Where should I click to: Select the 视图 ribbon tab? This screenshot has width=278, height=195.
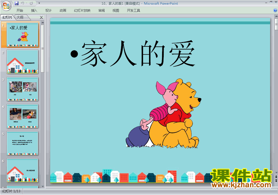point(116,11)
